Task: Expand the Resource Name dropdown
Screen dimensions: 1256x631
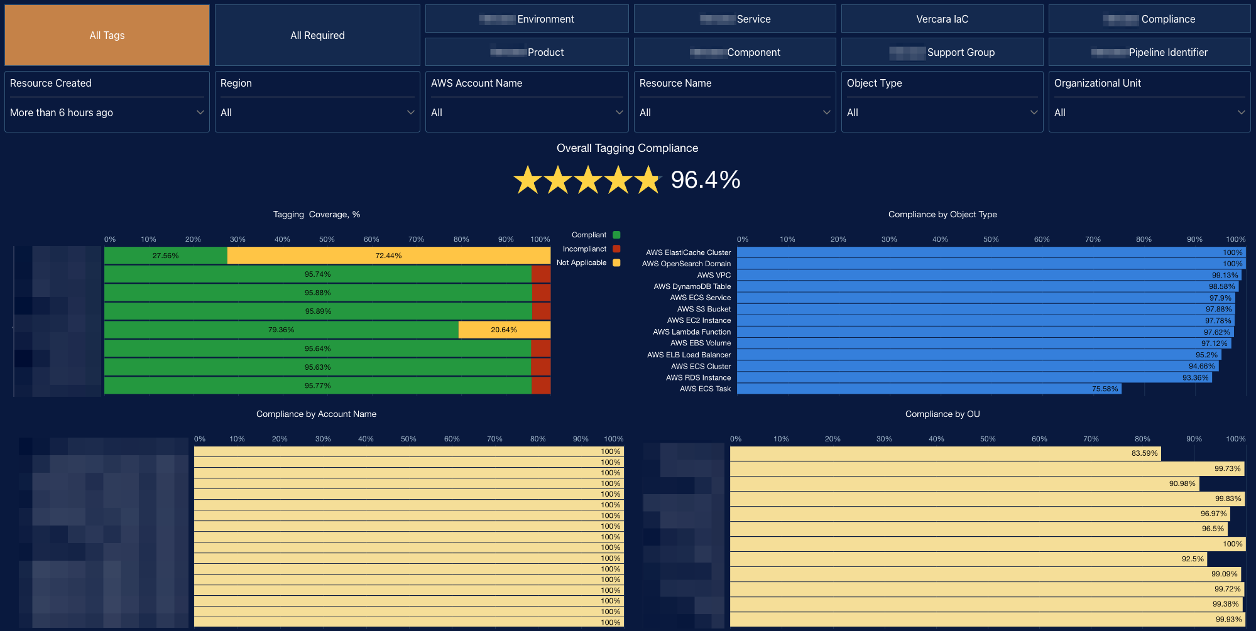Action: 734,112
